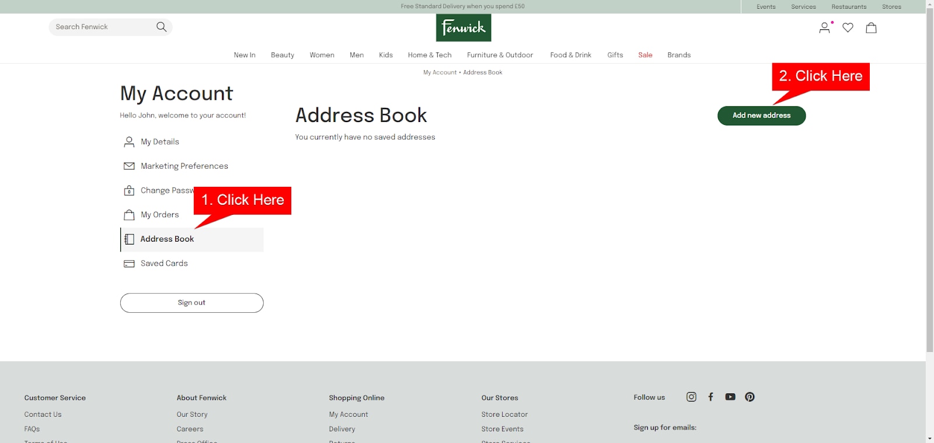Viewport: 934px width, 443px height.
Task: Open the wishlist heart icon
Action: 848,27
